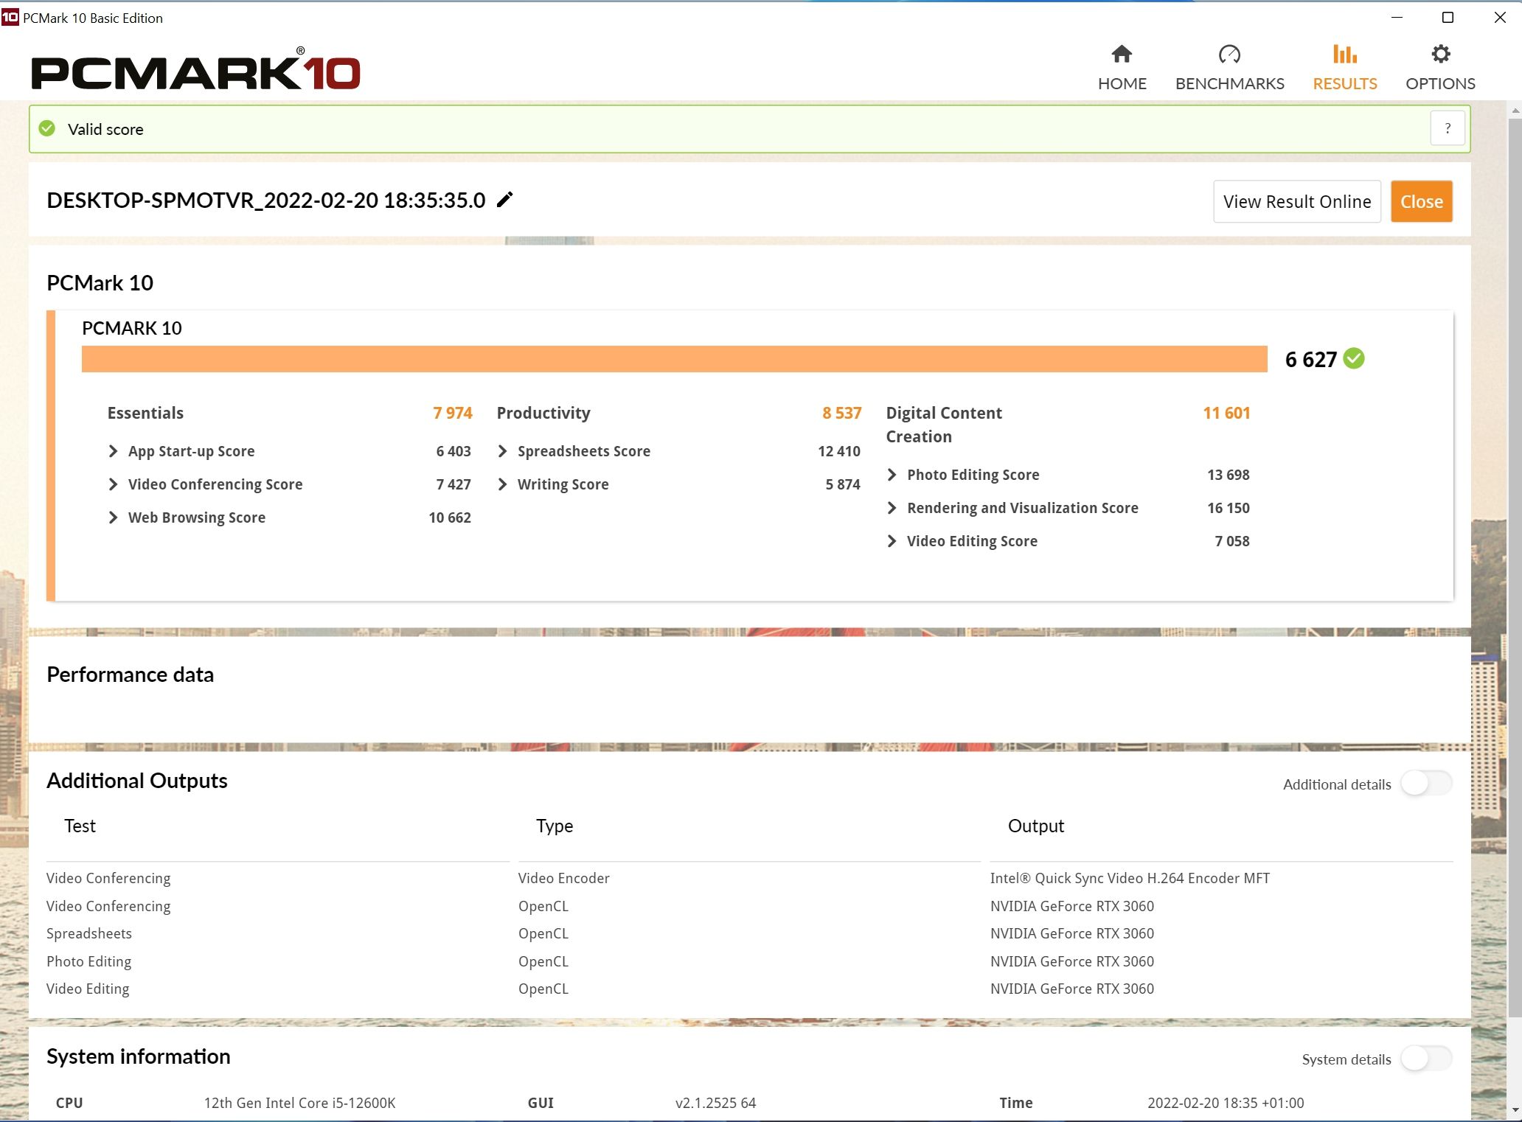The image size is (1522, 1122).
Task: Click the PCMark 10 logo
Action: 195,69
